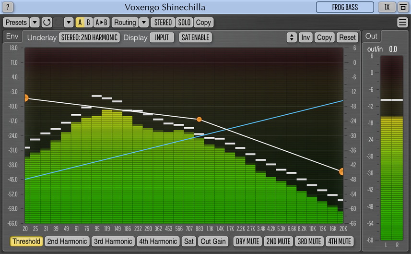
Task: Click the window resize icon top-right
Action: coord(402,7)
